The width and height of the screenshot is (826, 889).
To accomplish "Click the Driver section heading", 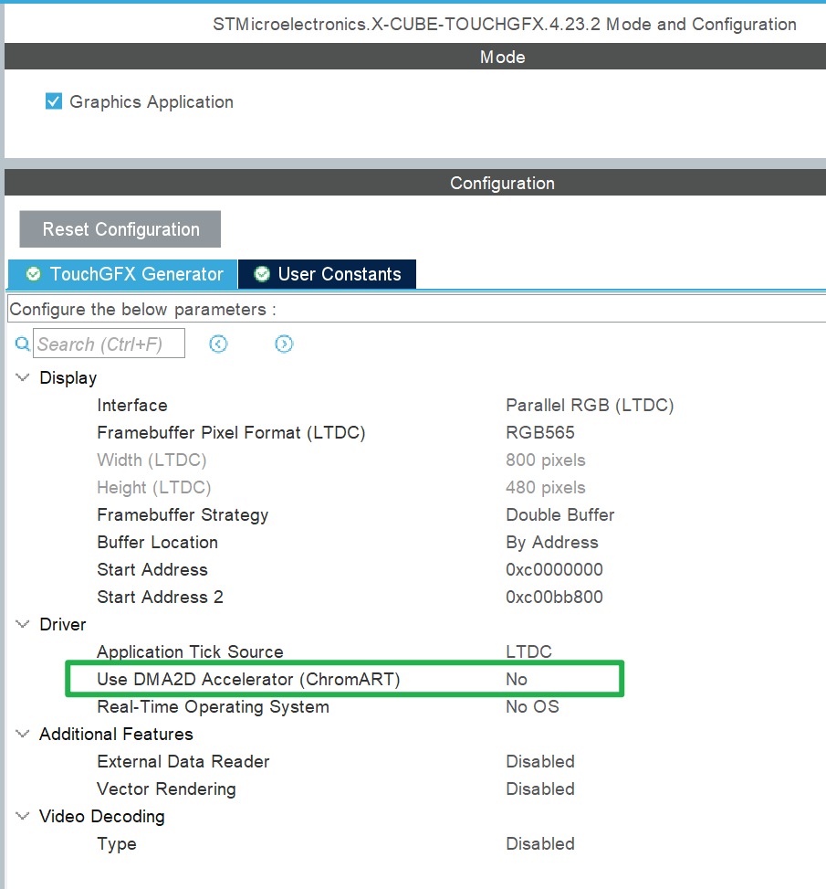I will pyautogui.click(x=63, y=624).
